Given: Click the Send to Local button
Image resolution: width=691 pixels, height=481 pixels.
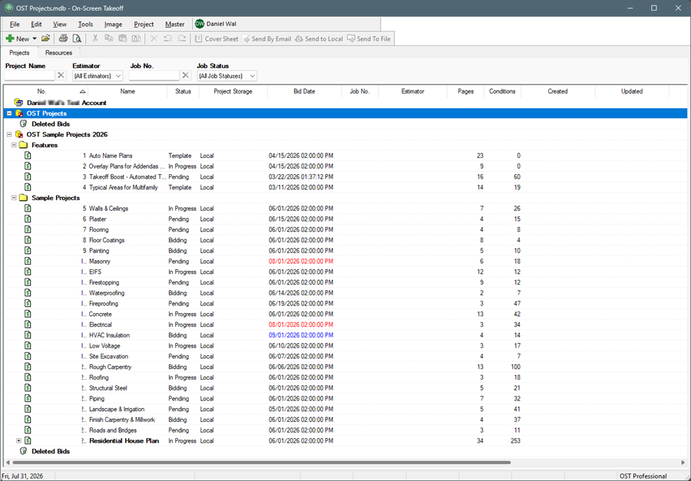Looking at the screenshot, I should [319, 39].
